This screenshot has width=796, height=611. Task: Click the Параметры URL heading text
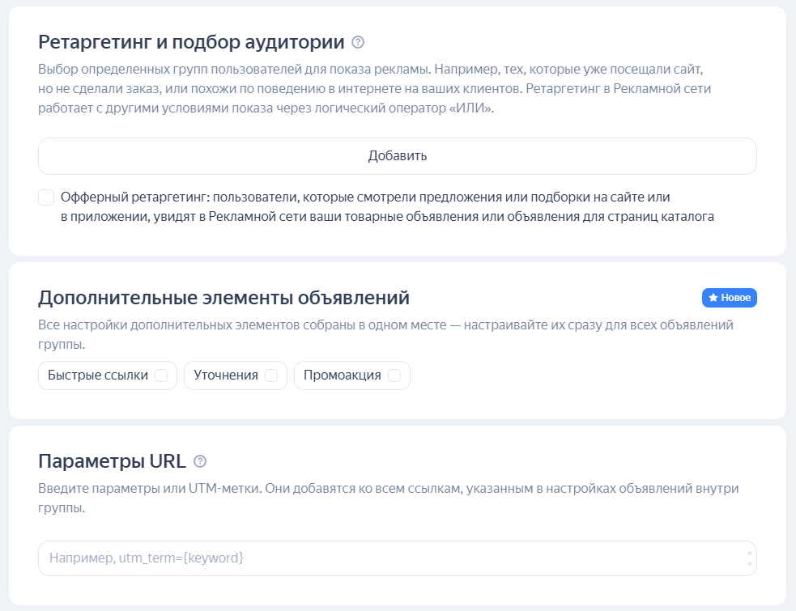[112, 461]
